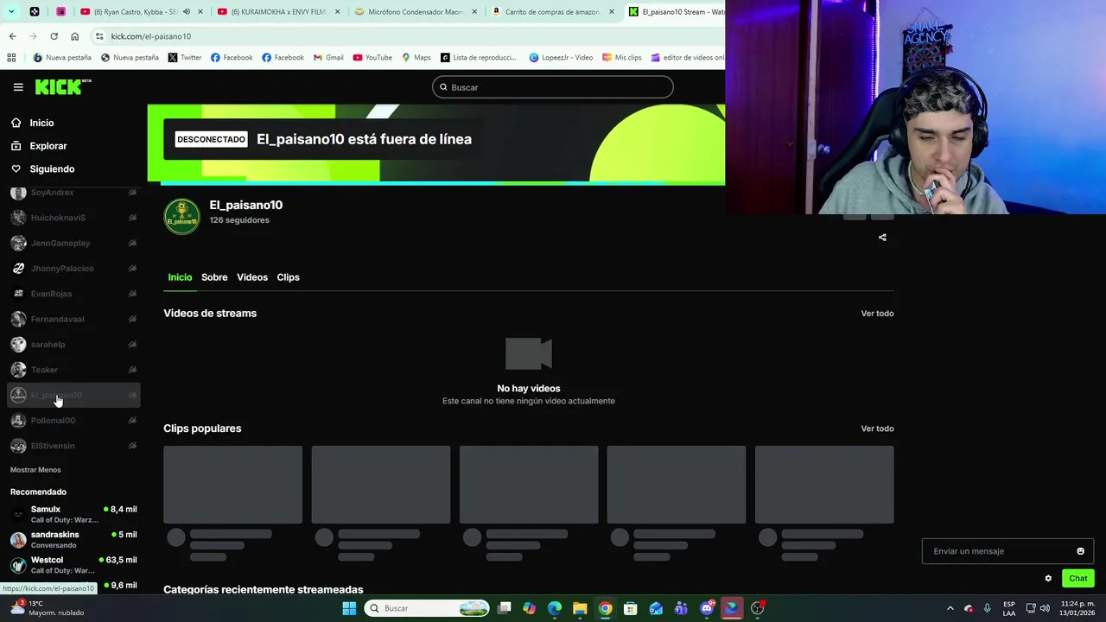Reload the browser page
1106x622 pixels.
tap(54, 36)
